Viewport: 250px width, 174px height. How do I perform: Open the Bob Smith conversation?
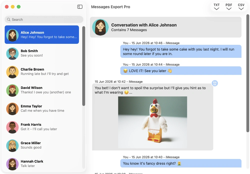[42, 53]
